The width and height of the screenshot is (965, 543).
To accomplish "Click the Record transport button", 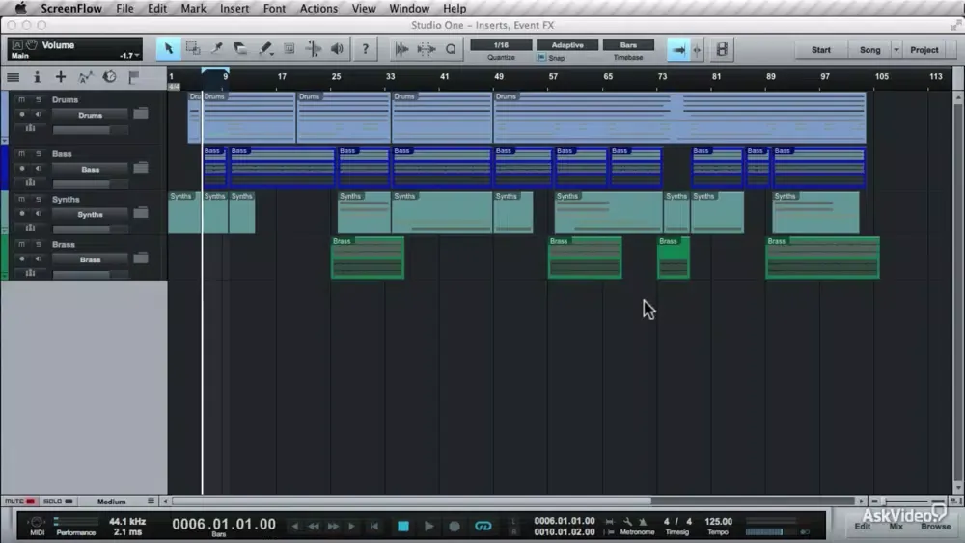I will click(455, 527).
